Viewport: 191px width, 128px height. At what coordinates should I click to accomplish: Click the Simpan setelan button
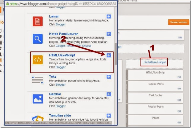pos(179,22)
